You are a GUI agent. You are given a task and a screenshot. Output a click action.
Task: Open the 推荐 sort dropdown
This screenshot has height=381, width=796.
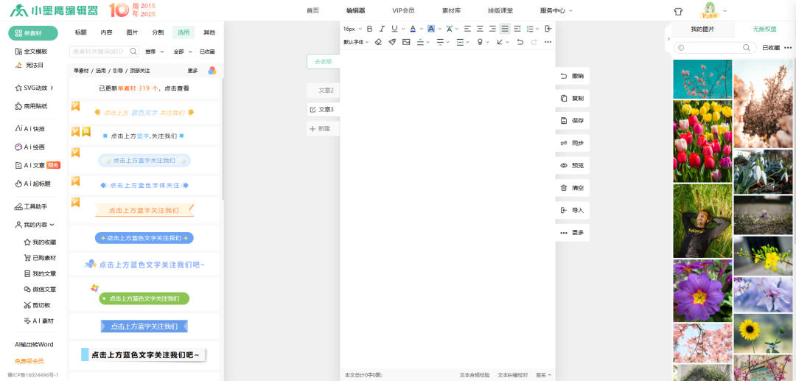coord(155,52)
